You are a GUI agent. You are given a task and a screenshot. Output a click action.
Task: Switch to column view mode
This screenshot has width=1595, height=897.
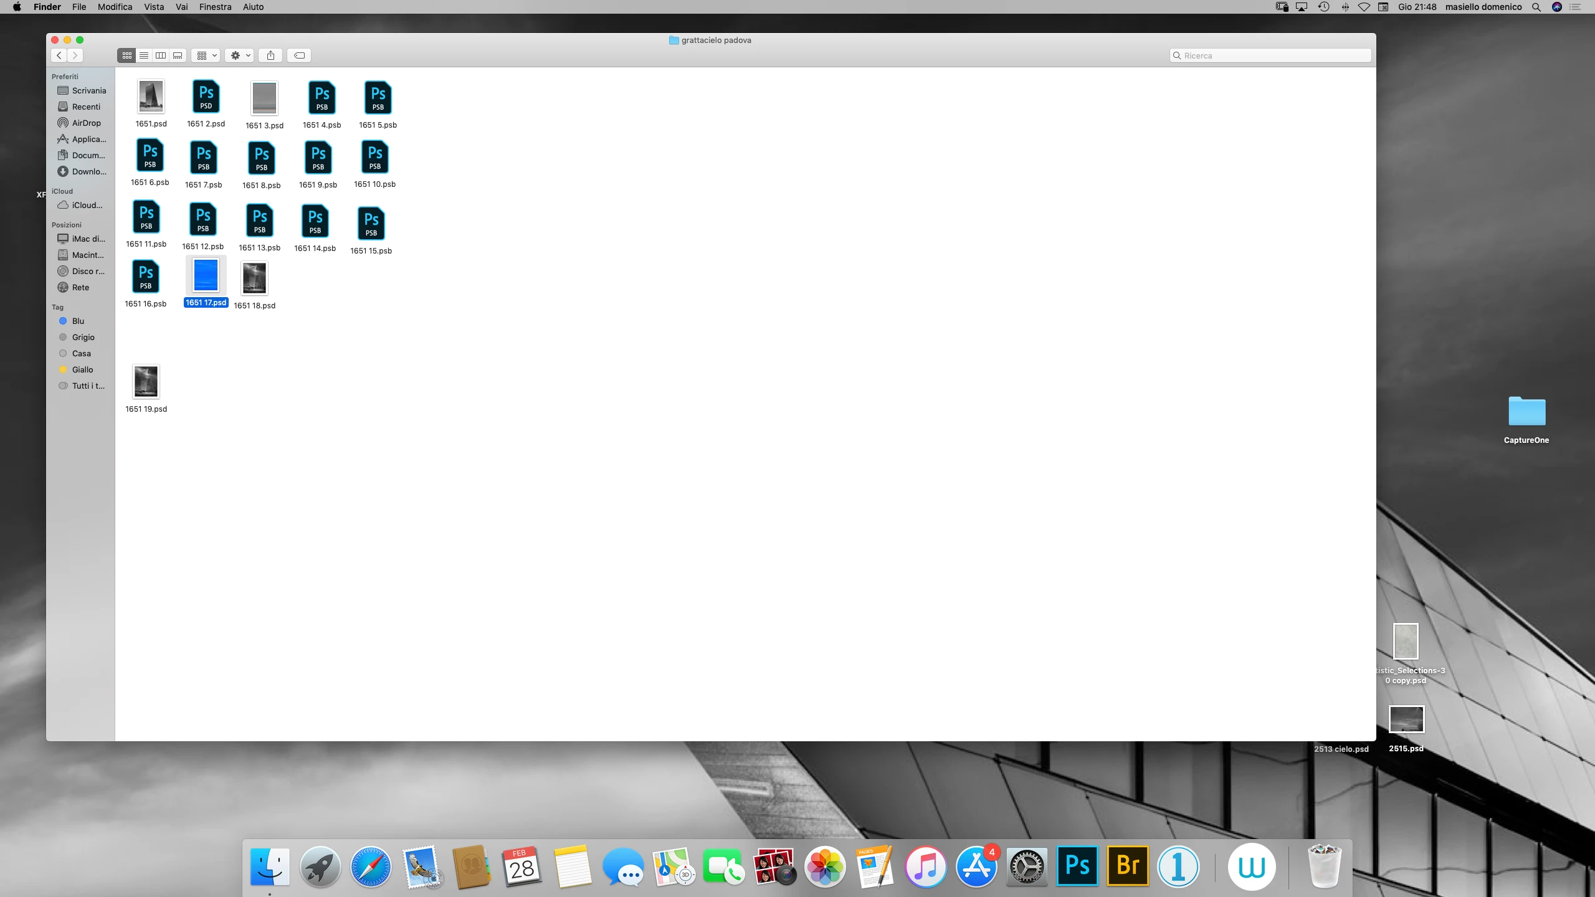pos(161,55)
